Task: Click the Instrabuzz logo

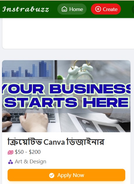Action: pos(26,9)
